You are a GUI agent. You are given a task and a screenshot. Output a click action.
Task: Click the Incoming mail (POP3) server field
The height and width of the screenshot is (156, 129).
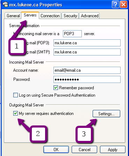click(x=87, y=43)
